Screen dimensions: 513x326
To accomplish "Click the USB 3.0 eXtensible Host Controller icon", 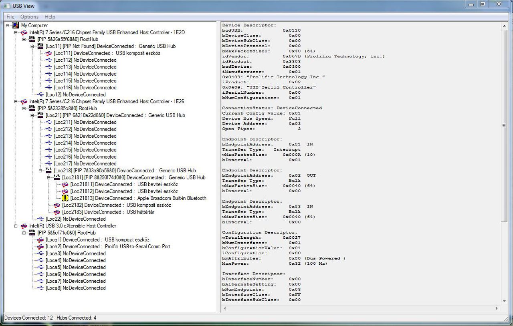I will 24,226.
